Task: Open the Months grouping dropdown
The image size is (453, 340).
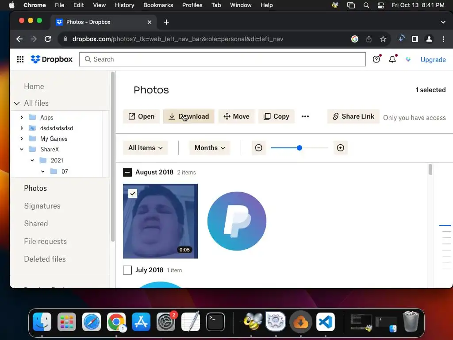Action: click(x=209, y=148)
